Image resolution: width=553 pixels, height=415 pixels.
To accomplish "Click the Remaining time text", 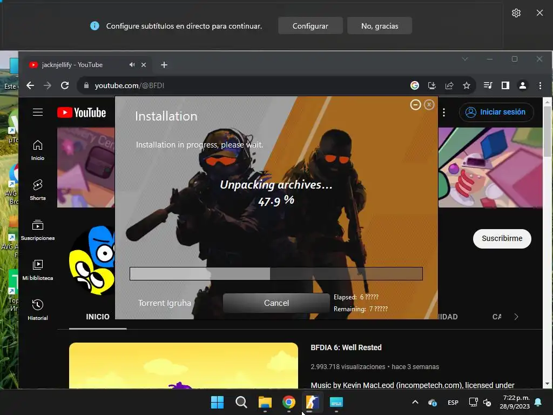I will 360,309.
